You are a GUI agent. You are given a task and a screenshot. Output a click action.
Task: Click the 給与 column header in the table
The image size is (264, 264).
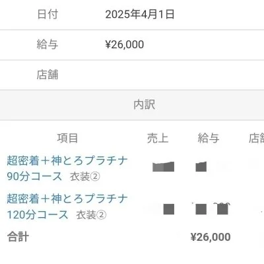[209, 138]
